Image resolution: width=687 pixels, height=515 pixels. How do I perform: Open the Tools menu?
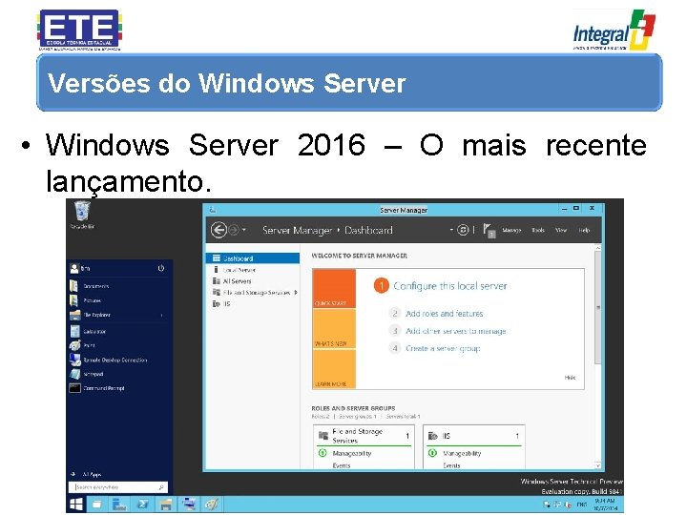(538, 230)
